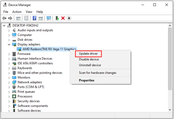Expand the Disk drives chevron
The height and width of the screenshot is (119, 174).
click(9, 40)
